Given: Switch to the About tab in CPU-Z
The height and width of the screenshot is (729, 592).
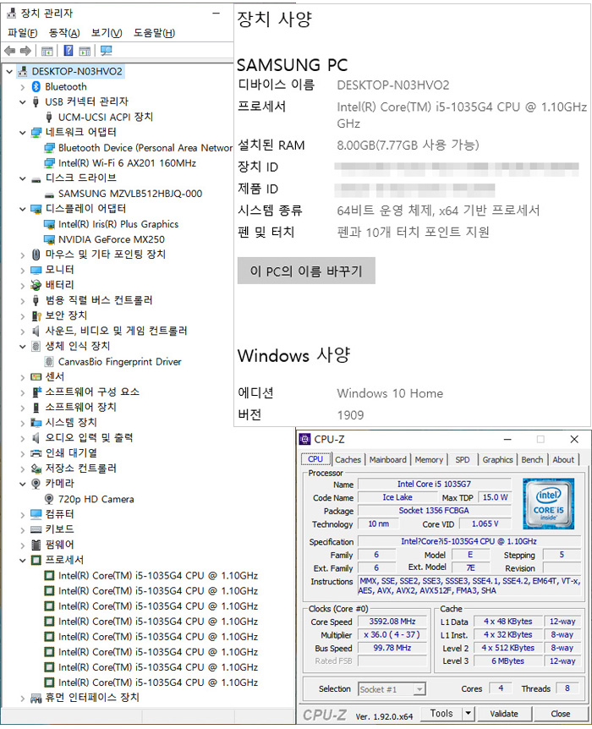Looking at the screenshot, I should pos(563,459).
